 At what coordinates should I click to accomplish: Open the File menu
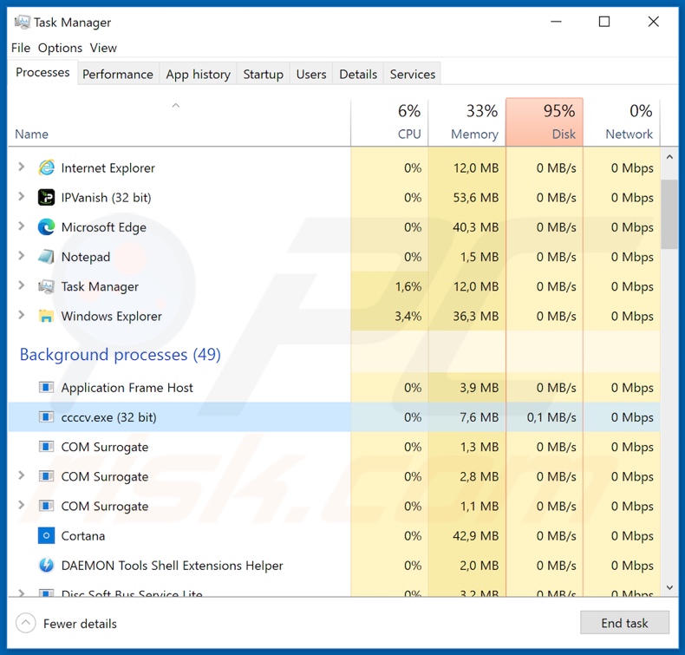21,48
